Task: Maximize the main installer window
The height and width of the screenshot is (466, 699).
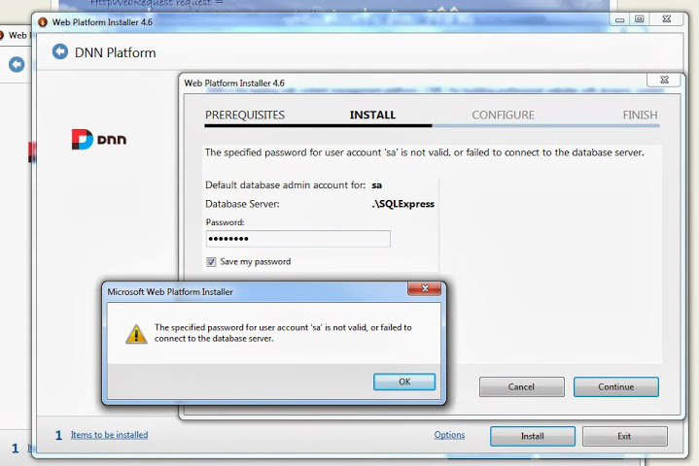Action: point(640,18)
